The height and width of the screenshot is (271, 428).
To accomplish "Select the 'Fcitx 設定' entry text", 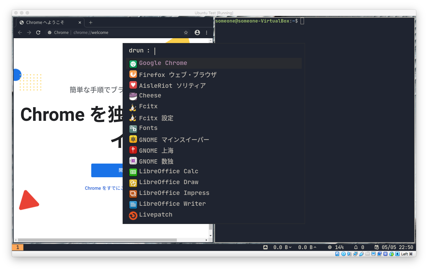I will click(x=156, y=118).
